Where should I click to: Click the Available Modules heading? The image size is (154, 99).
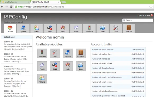[x=49, y=44]
